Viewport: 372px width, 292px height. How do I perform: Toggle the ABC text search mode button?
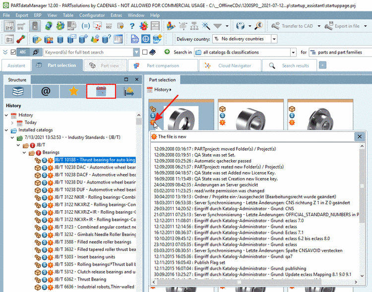23,52
